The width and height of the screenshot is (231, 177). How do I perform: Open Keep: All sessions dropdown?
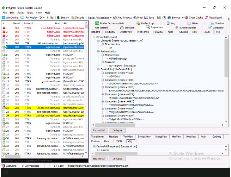[100, 18]
